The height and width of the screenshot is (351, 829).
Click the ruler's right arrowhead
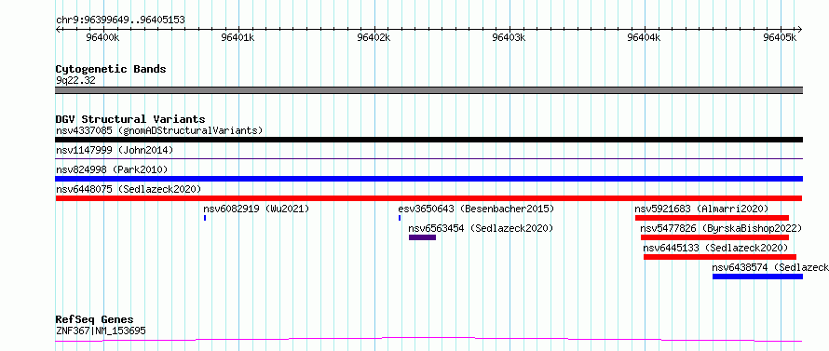(x=800, y=30)
